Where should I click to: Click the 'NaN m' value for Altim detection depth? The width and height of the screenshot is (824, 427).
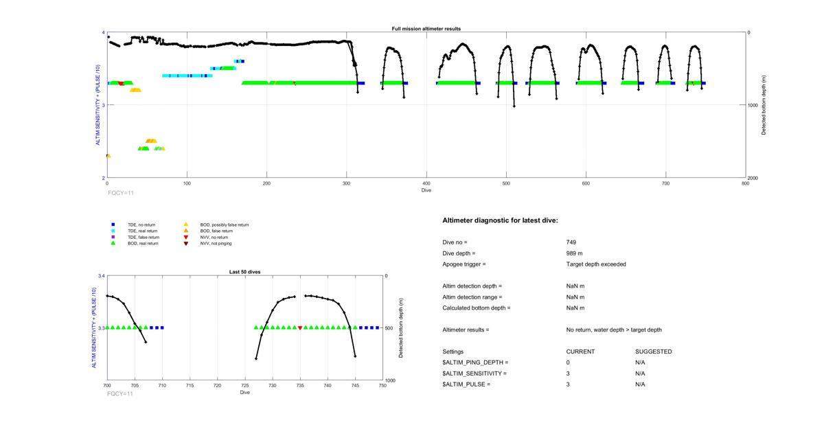click(575, 286)
